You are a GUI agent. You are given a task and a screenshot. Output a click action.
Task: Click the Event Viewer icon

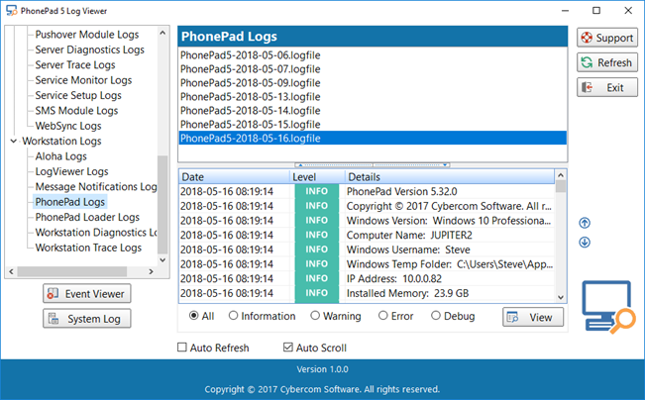pos(53,293)
